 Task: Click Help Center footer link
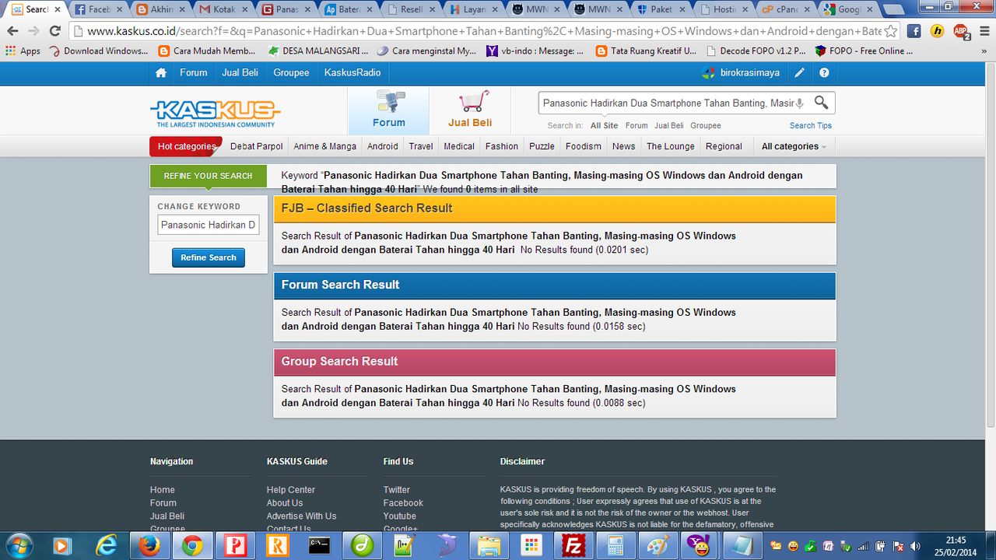click(291, 490)
